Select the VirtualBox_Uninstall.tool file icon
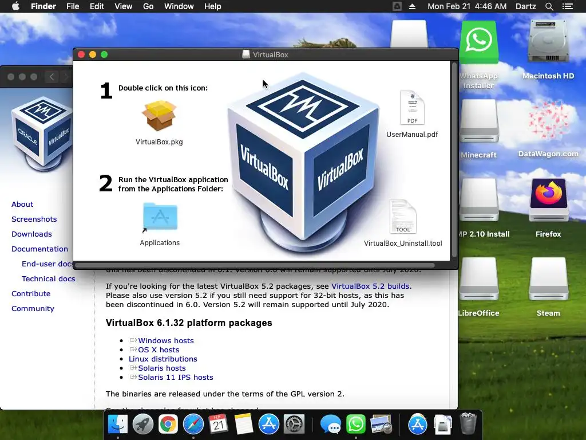 click(403, 217)
